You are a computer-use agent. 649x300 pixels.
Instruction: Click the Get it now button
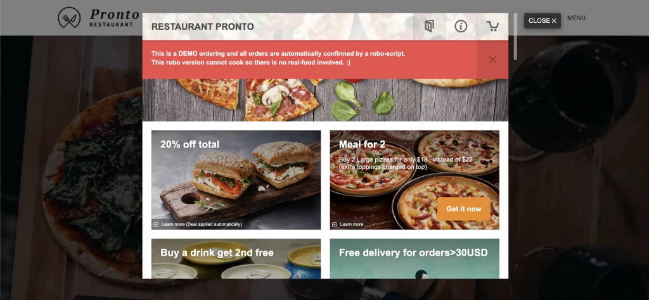(x=463, y=209)
